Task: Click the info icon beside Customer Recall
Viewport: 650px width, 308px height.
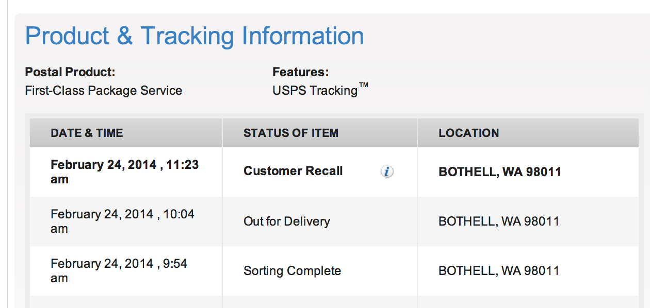Action: click(387, 172)
